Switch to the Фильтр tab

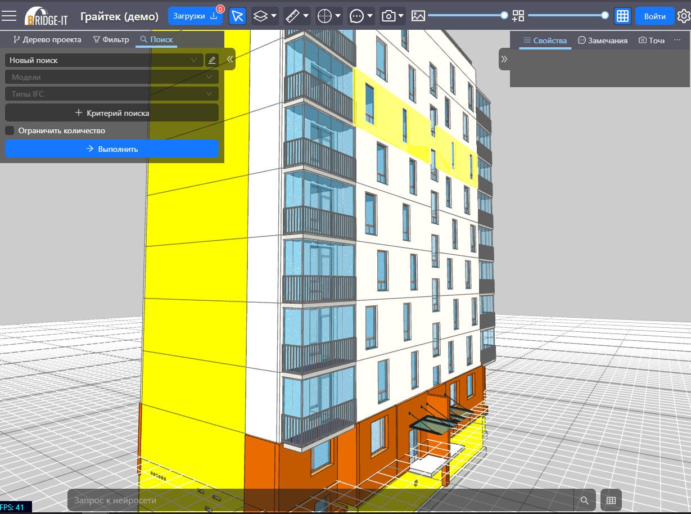111,39
